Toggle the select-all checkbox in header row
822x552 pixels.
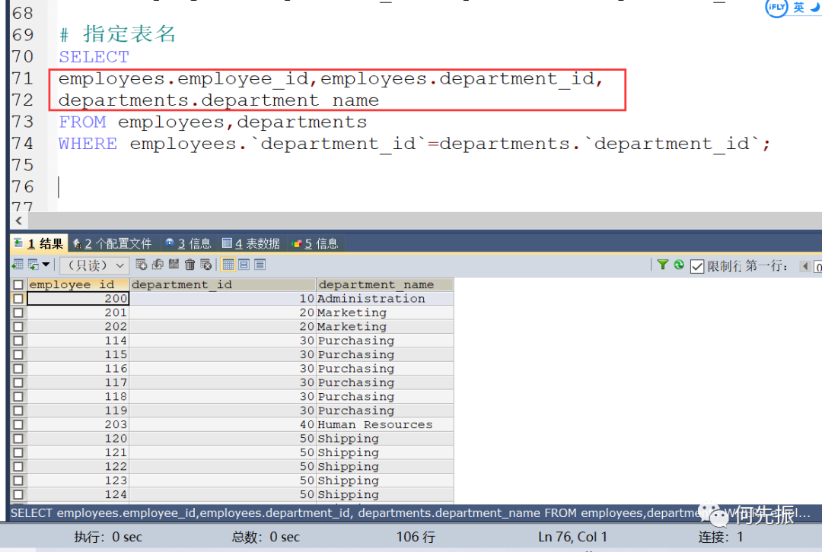click(x=18, y=284)
